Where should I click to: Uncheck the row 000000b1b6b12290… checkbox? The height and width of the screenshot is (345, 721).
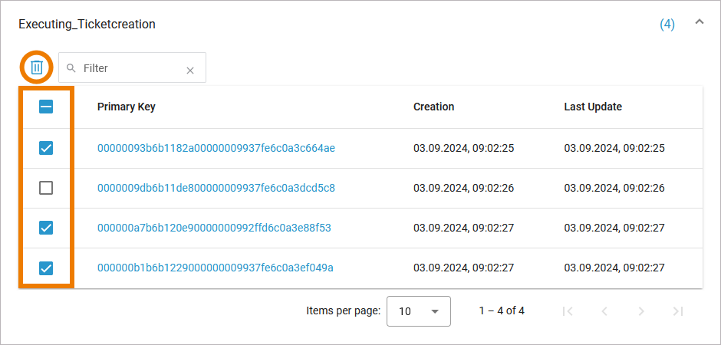(x=46, y=268)
